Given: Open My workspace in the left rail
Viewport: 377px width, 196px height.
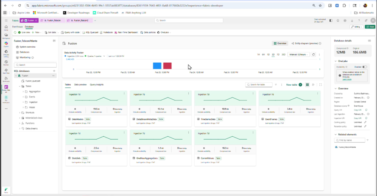Looking at the screenshot, I should [6, 99].
